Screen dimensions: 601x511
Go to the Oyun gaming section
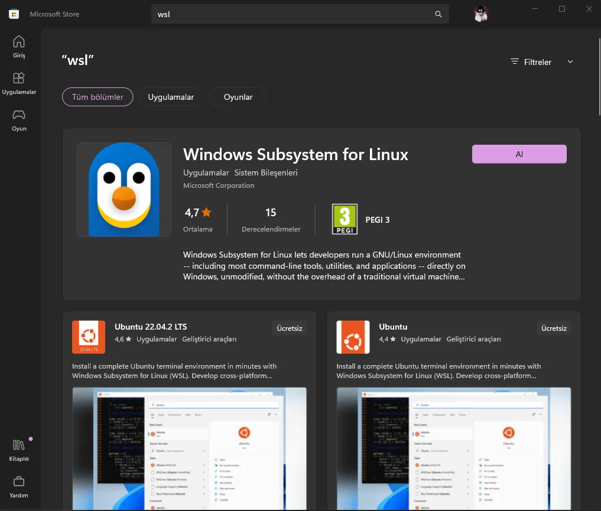(x=19, y=121)
